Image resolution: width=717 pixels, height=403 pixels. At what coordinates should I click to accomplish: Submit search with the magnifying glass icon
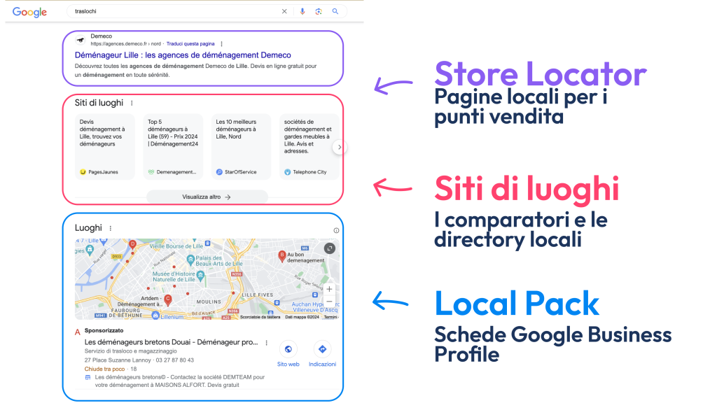(335, 11)
